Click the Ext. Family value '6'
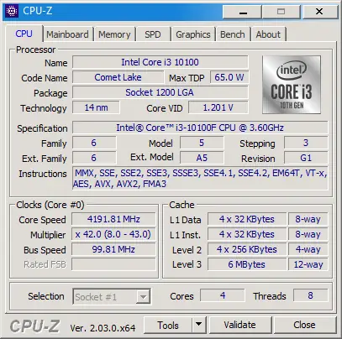This screenshot has width=342, height=339. [94, 158]
